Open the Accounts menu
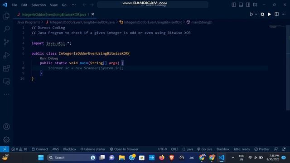 click(x=6, y=127)
